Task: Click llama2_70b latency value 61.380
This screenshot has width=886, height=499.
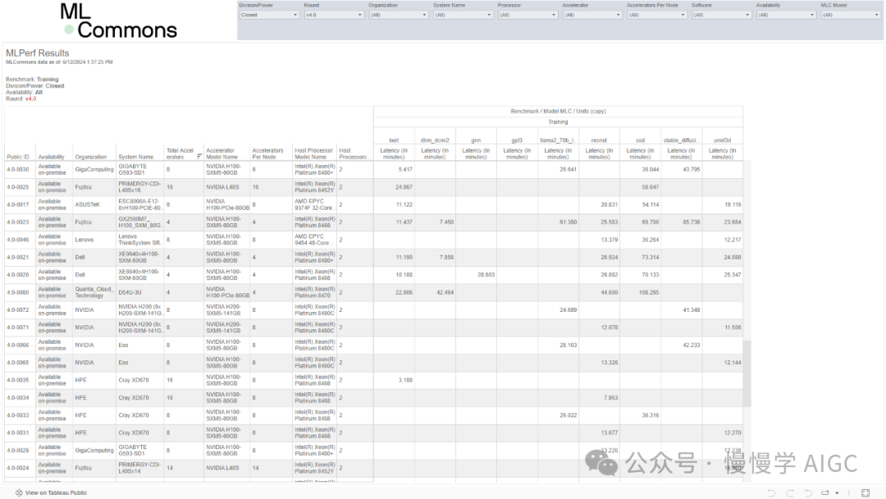Action: pos(568,222)
